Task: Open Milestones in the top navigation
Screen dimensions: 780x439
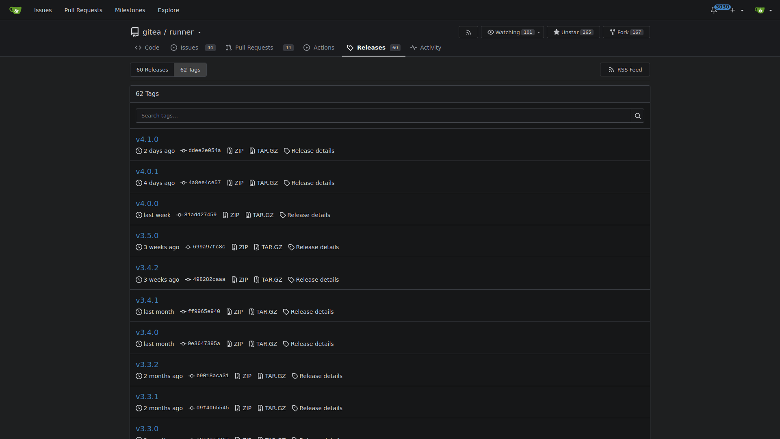Action: (130, 10)
